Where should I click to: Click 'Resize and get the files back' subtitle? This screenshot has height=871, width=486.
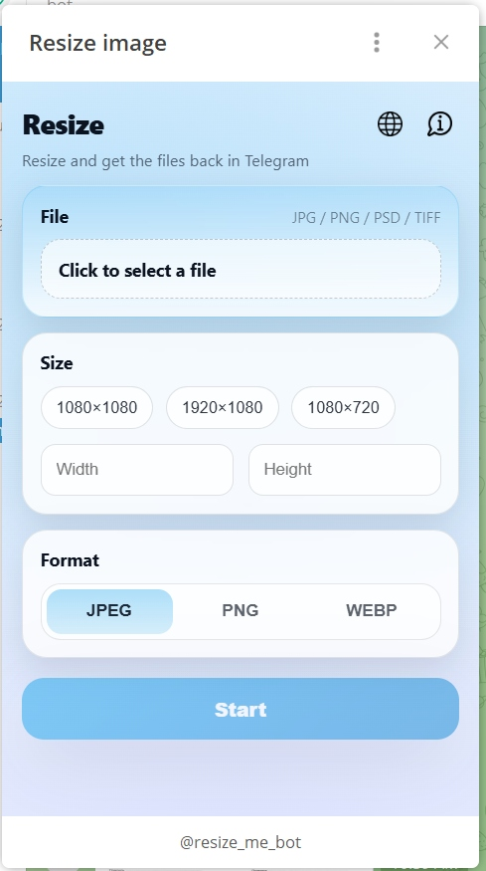tap(165, 161)
